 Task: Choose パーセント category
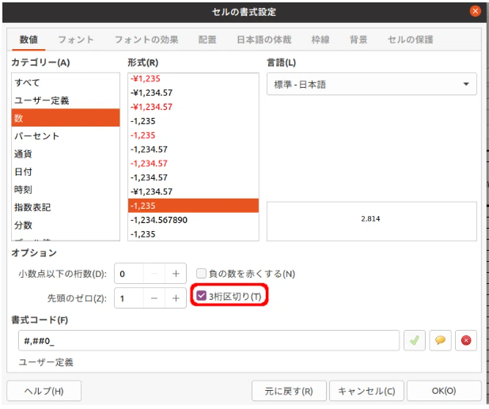36,136
